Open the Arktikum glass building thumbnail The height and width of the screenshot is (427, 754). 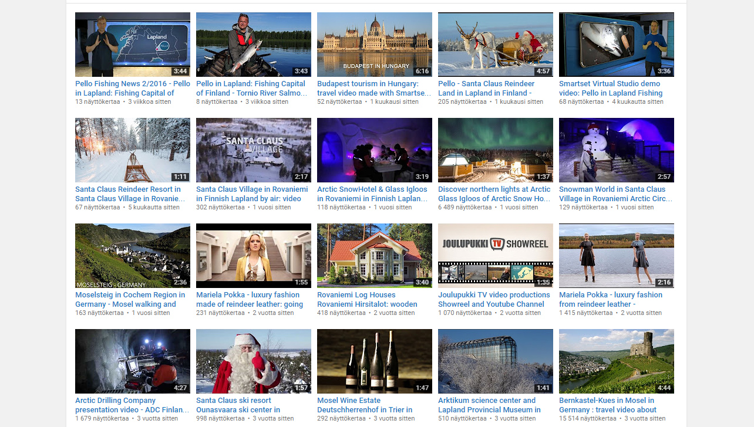(496, 361)
